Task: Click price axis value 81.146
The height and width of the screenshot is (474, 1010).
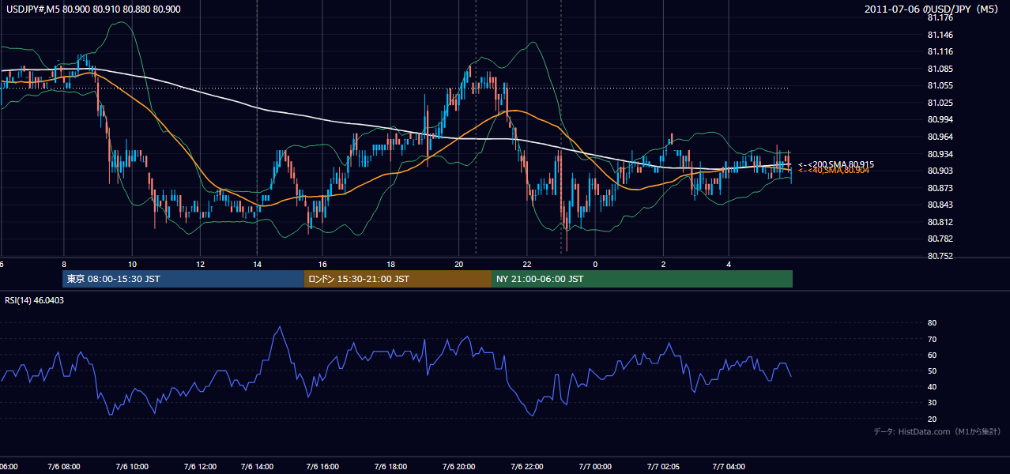Action: click(x=939, y=35)
